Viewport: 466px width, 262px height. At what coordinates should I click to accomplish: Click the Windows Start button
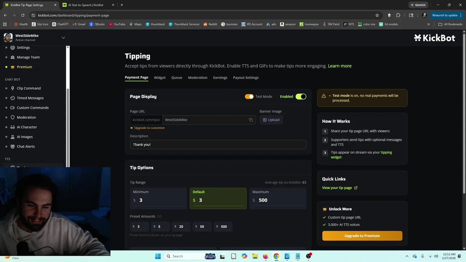(x=158, y=256)
